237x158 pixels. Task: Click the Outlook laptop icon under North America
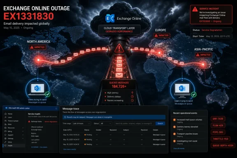point(37,89)
